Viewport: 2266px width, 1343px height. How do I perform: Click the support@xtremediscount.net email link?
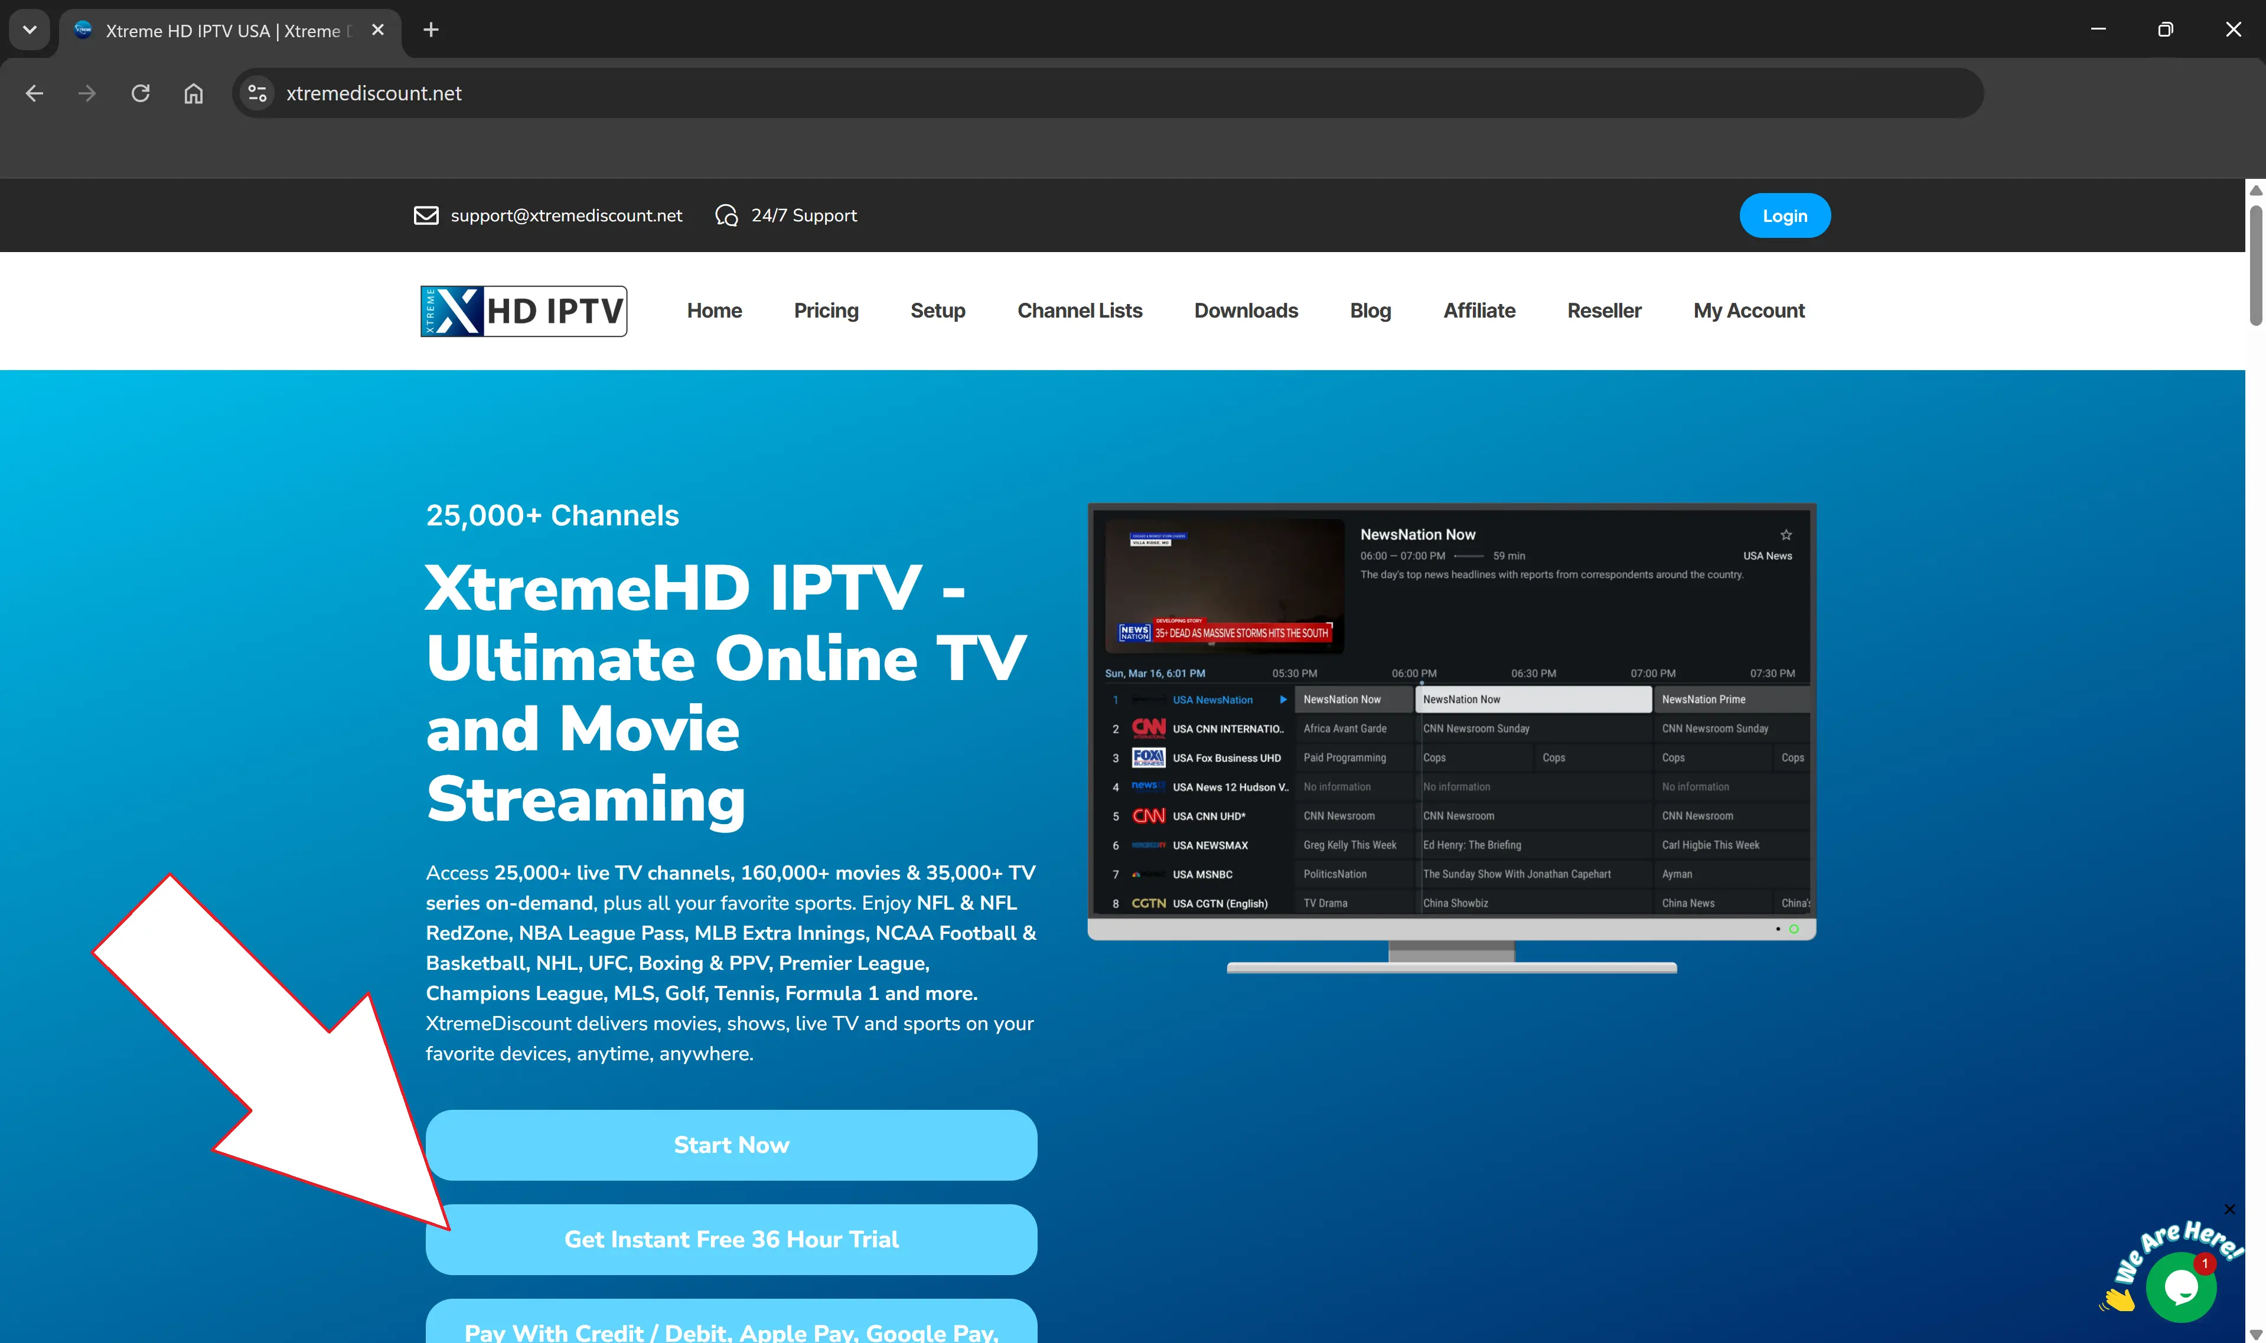click(x=566, y=215)
